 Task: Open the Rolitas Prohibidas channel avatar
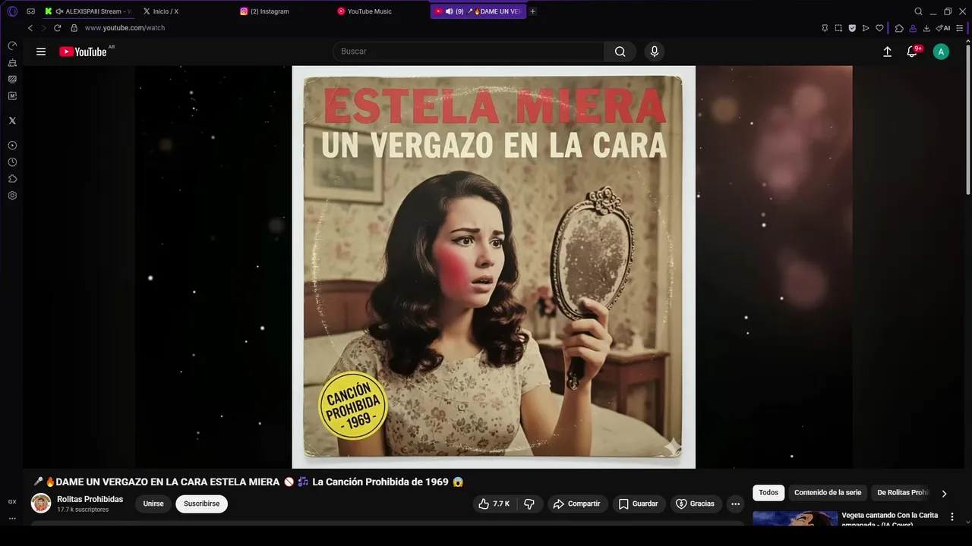(41, 504)
